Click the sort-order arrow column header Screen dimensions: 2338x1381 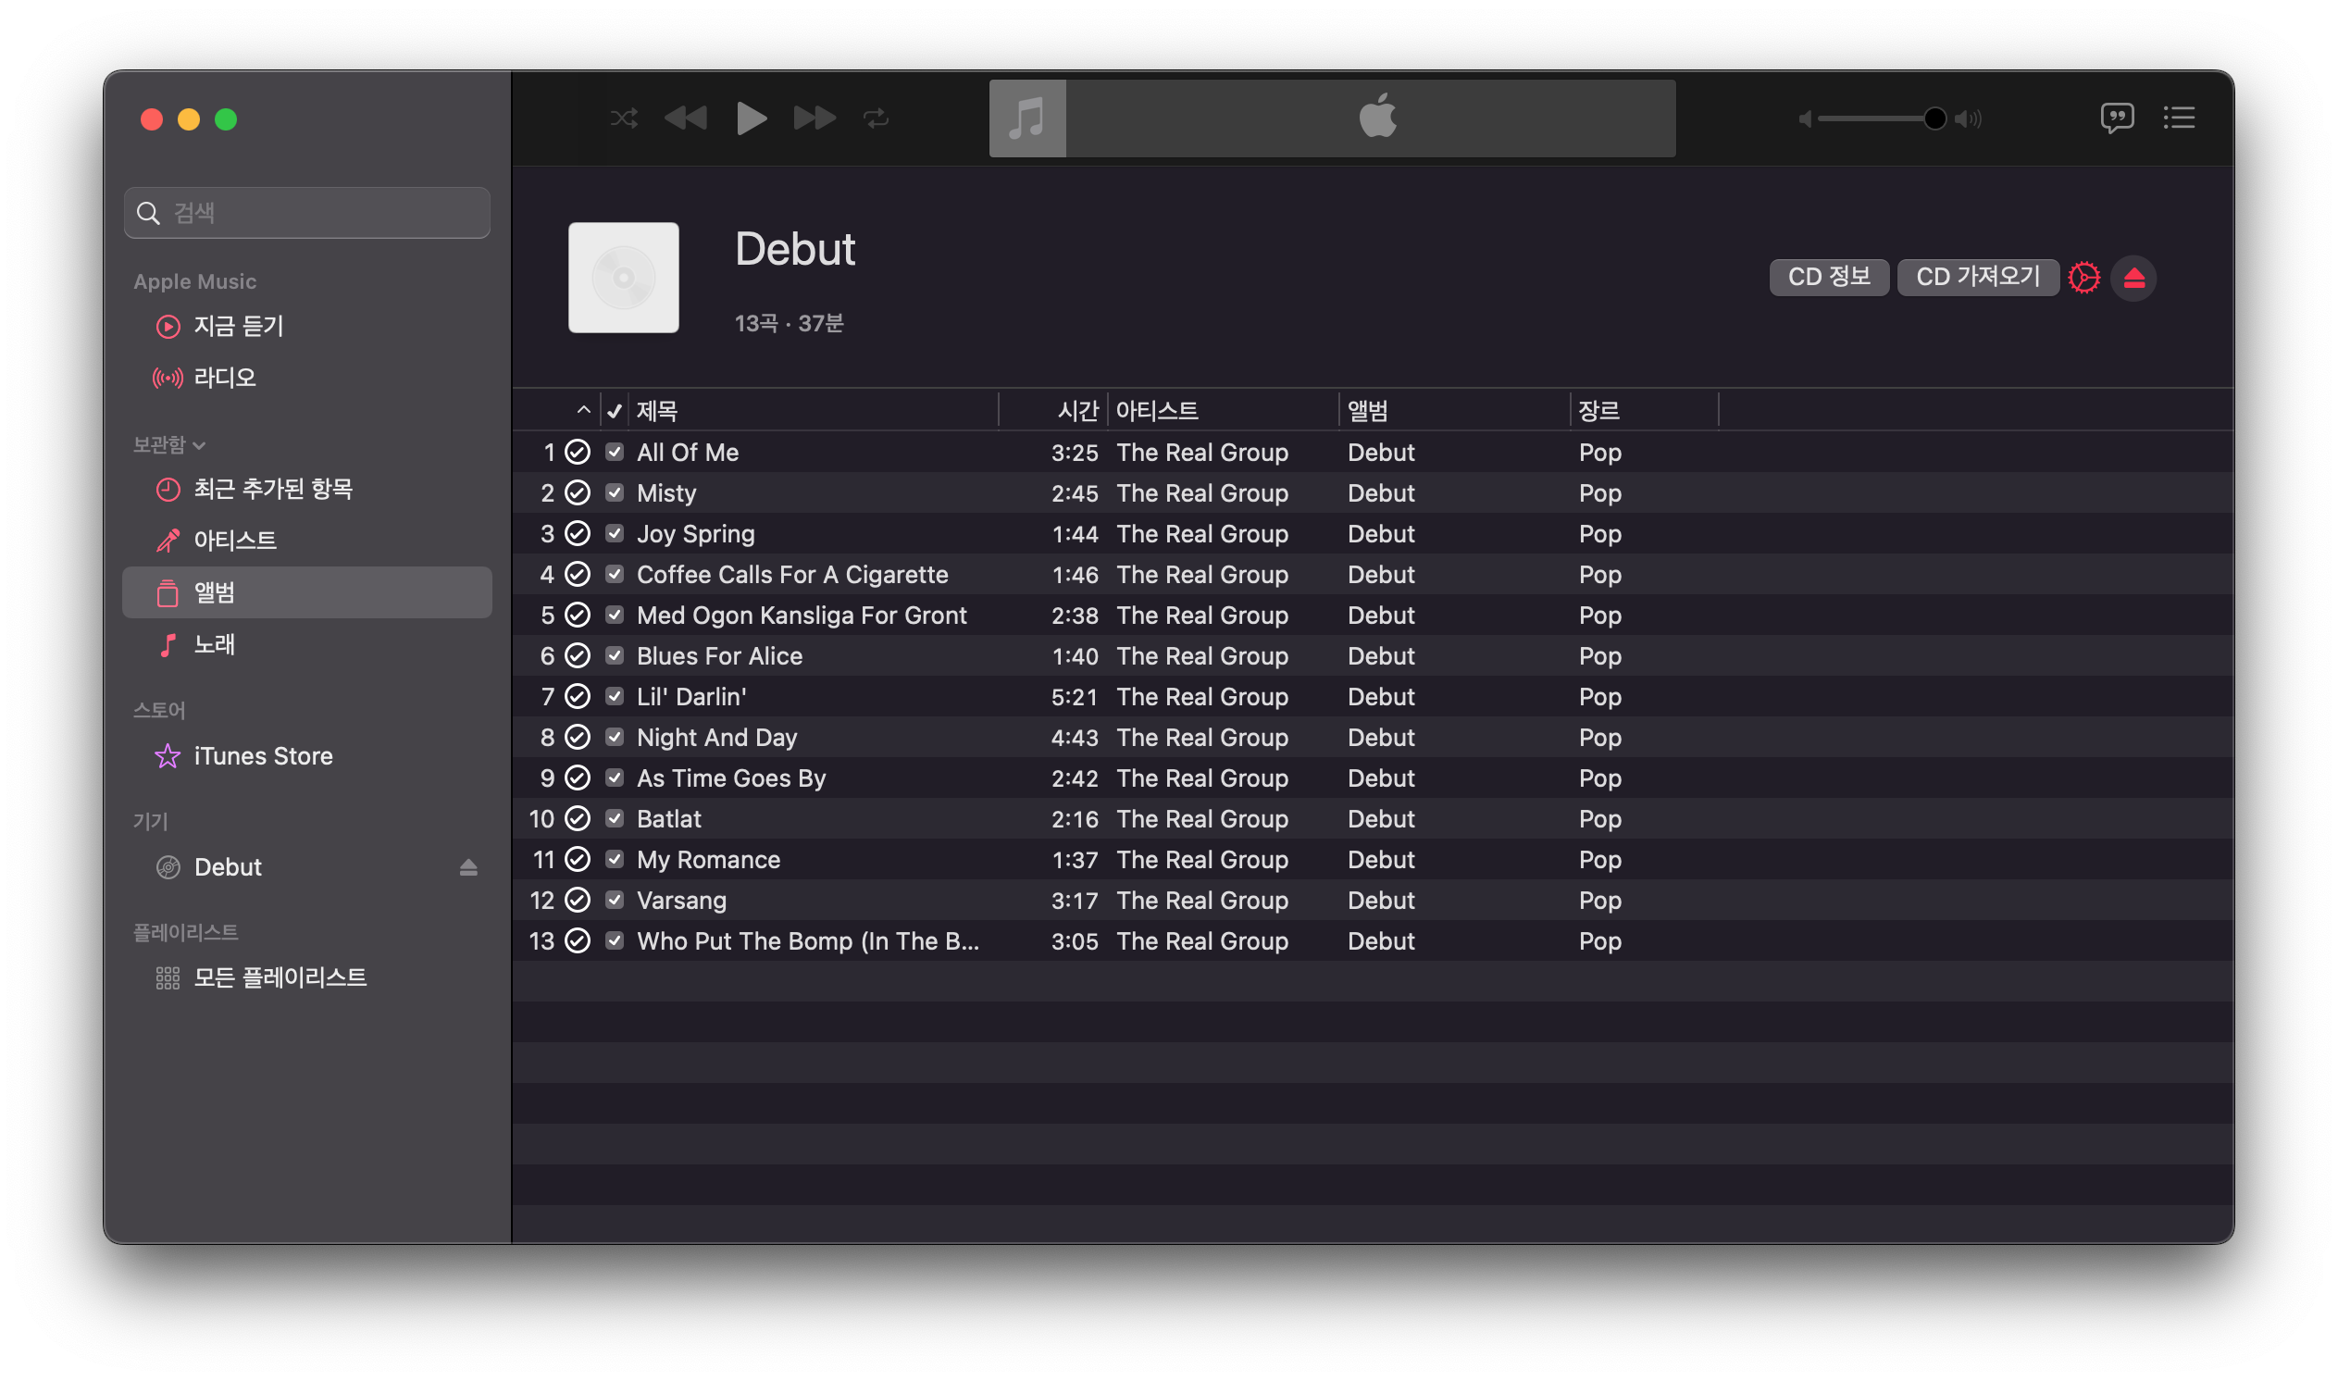coord(583,410)
